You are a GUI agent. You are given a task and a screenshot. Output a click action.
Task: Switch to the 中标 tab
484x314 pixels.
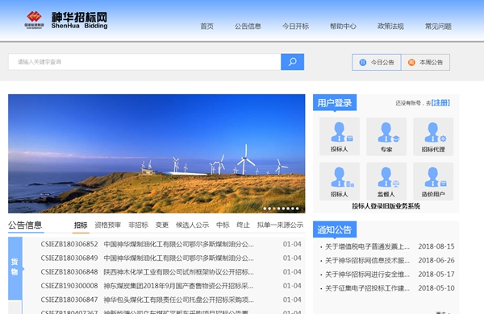point(223,225)
